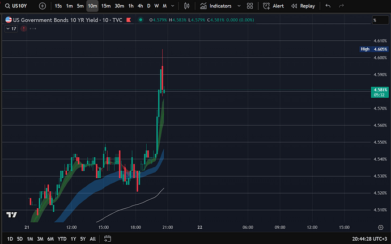Open the indicator templates grid icon
Image resolution: width=391 pixels, height=244 pixels.
pyautogui.click(x=249, y=6)
